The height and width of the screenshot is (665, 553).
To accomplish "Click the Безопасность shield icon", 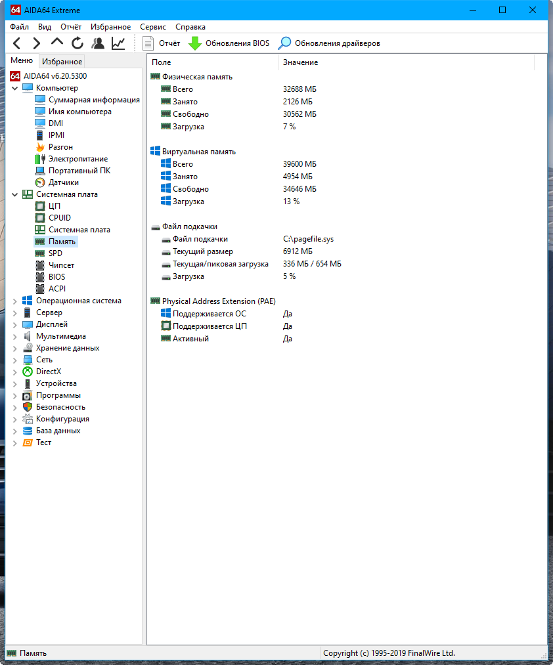I will pyautogui.click(x=27, y=407).
